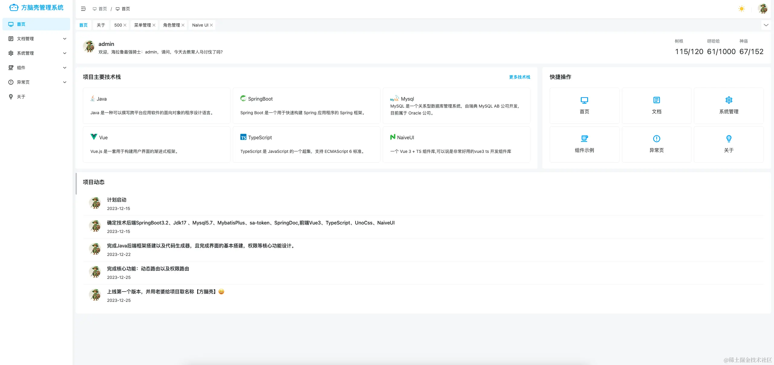
Task: Close the 角色管理 tab
Action: point(183,25)
